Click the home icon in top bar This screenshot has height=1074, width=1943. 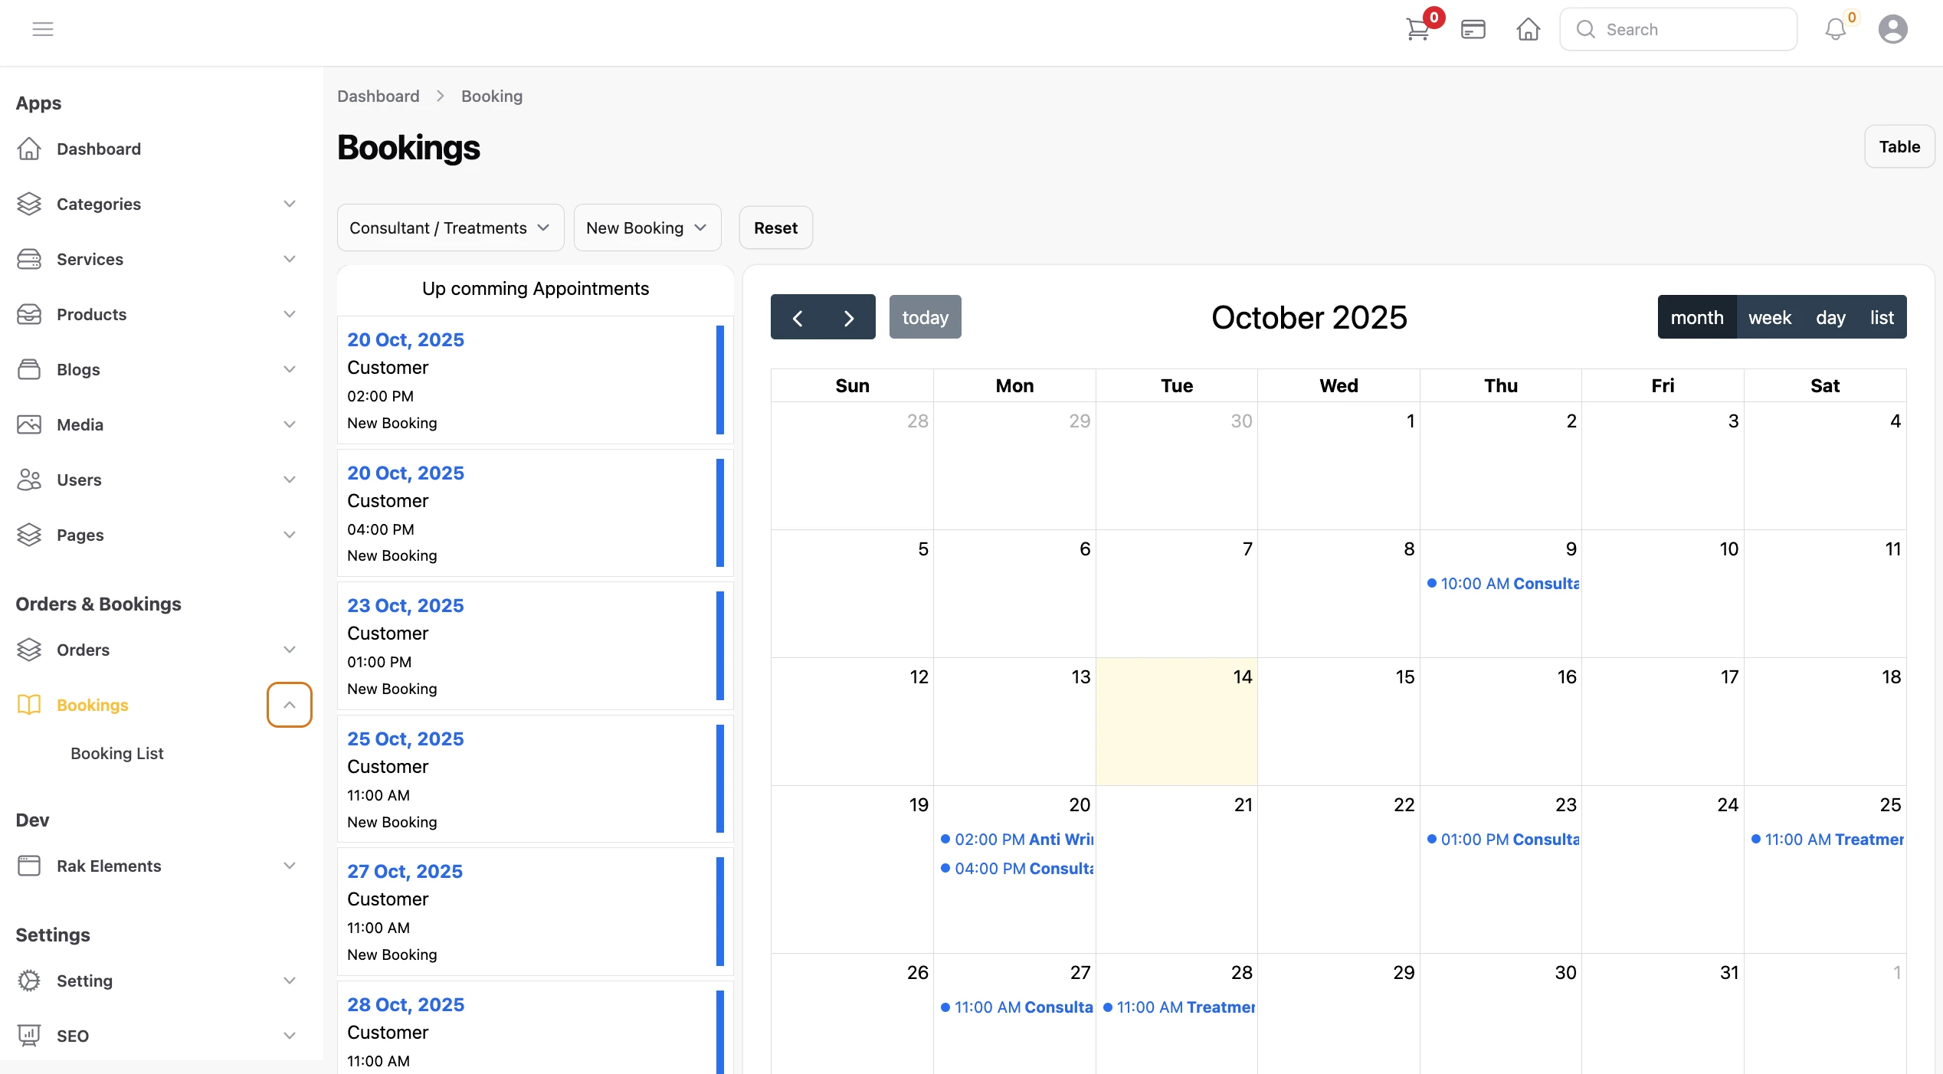pos(1528,30)
